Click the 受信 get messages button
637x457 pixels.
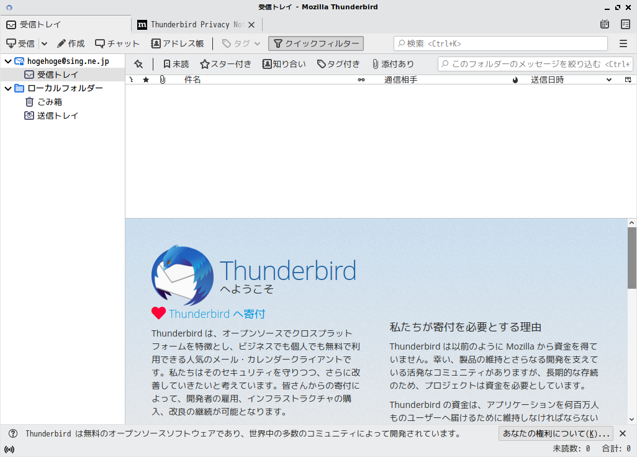coord(20,43)
